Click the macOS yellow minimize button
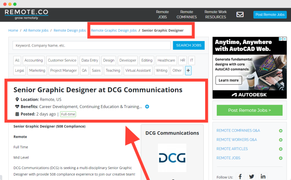Screen dimensions: 291x180 [10, 4]
